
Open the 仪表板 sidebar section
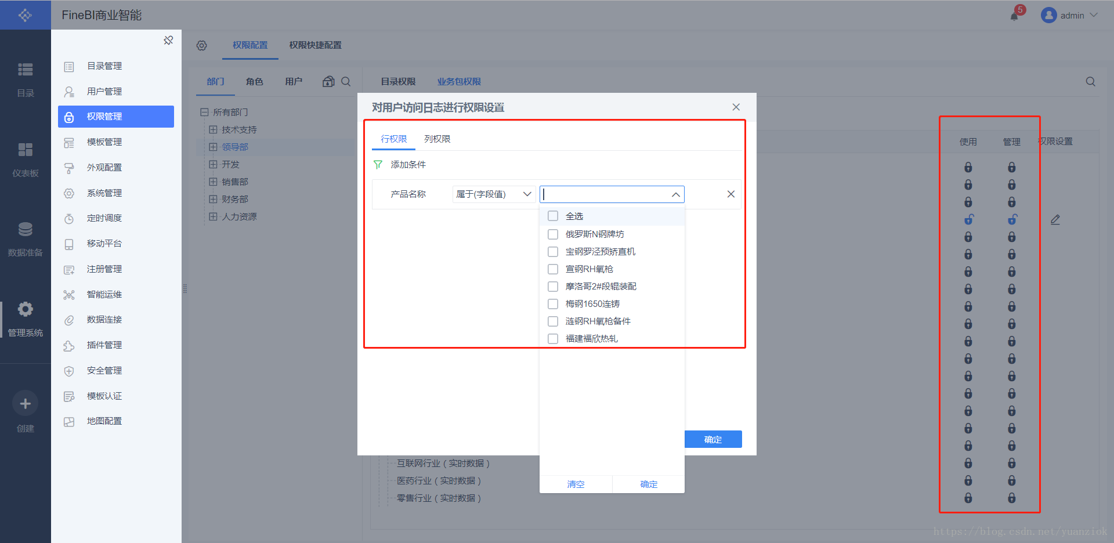point(25,160)
